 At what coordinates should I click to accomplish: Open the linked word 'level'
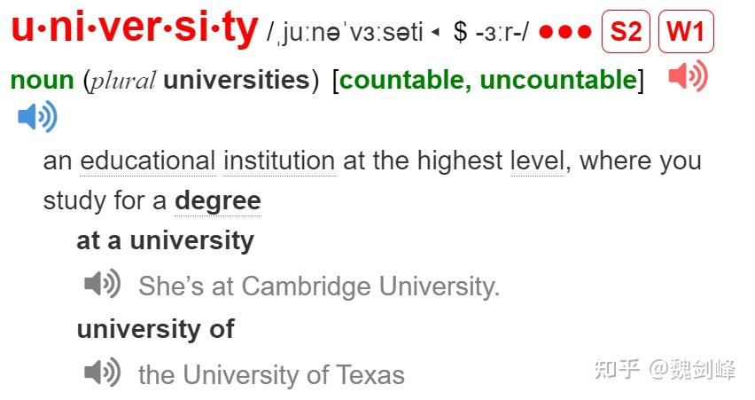(537, 161)
